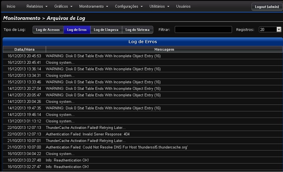Screen dimensions: 283x172
Task: Select the DNS resolve failure log entry
Action: 117,147
